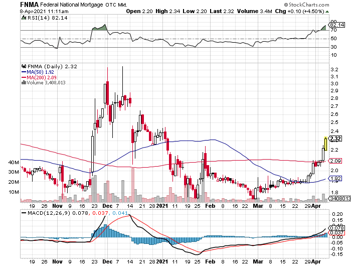Click the 1.92 MA(50) price tag
Screen dimensions: 351x266
click(335, 178)
